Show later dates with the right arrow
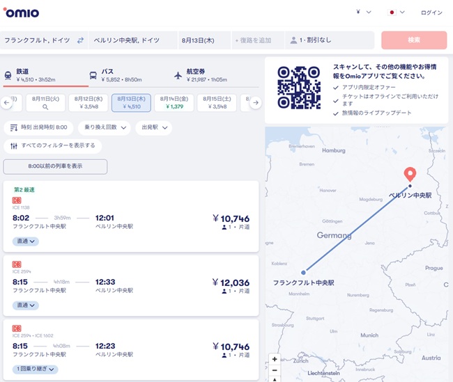 point(256,103)
